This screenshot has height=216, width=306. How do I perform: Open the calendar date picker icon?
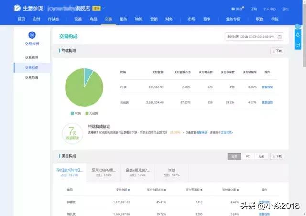(x=280, y=37)
